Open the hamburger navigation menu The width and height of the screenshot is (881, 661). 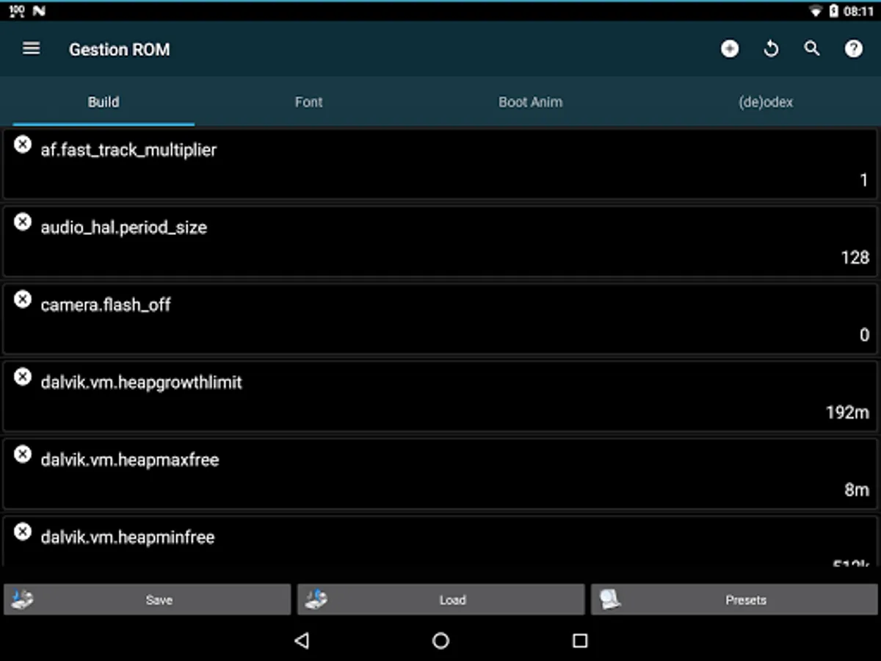31,48
